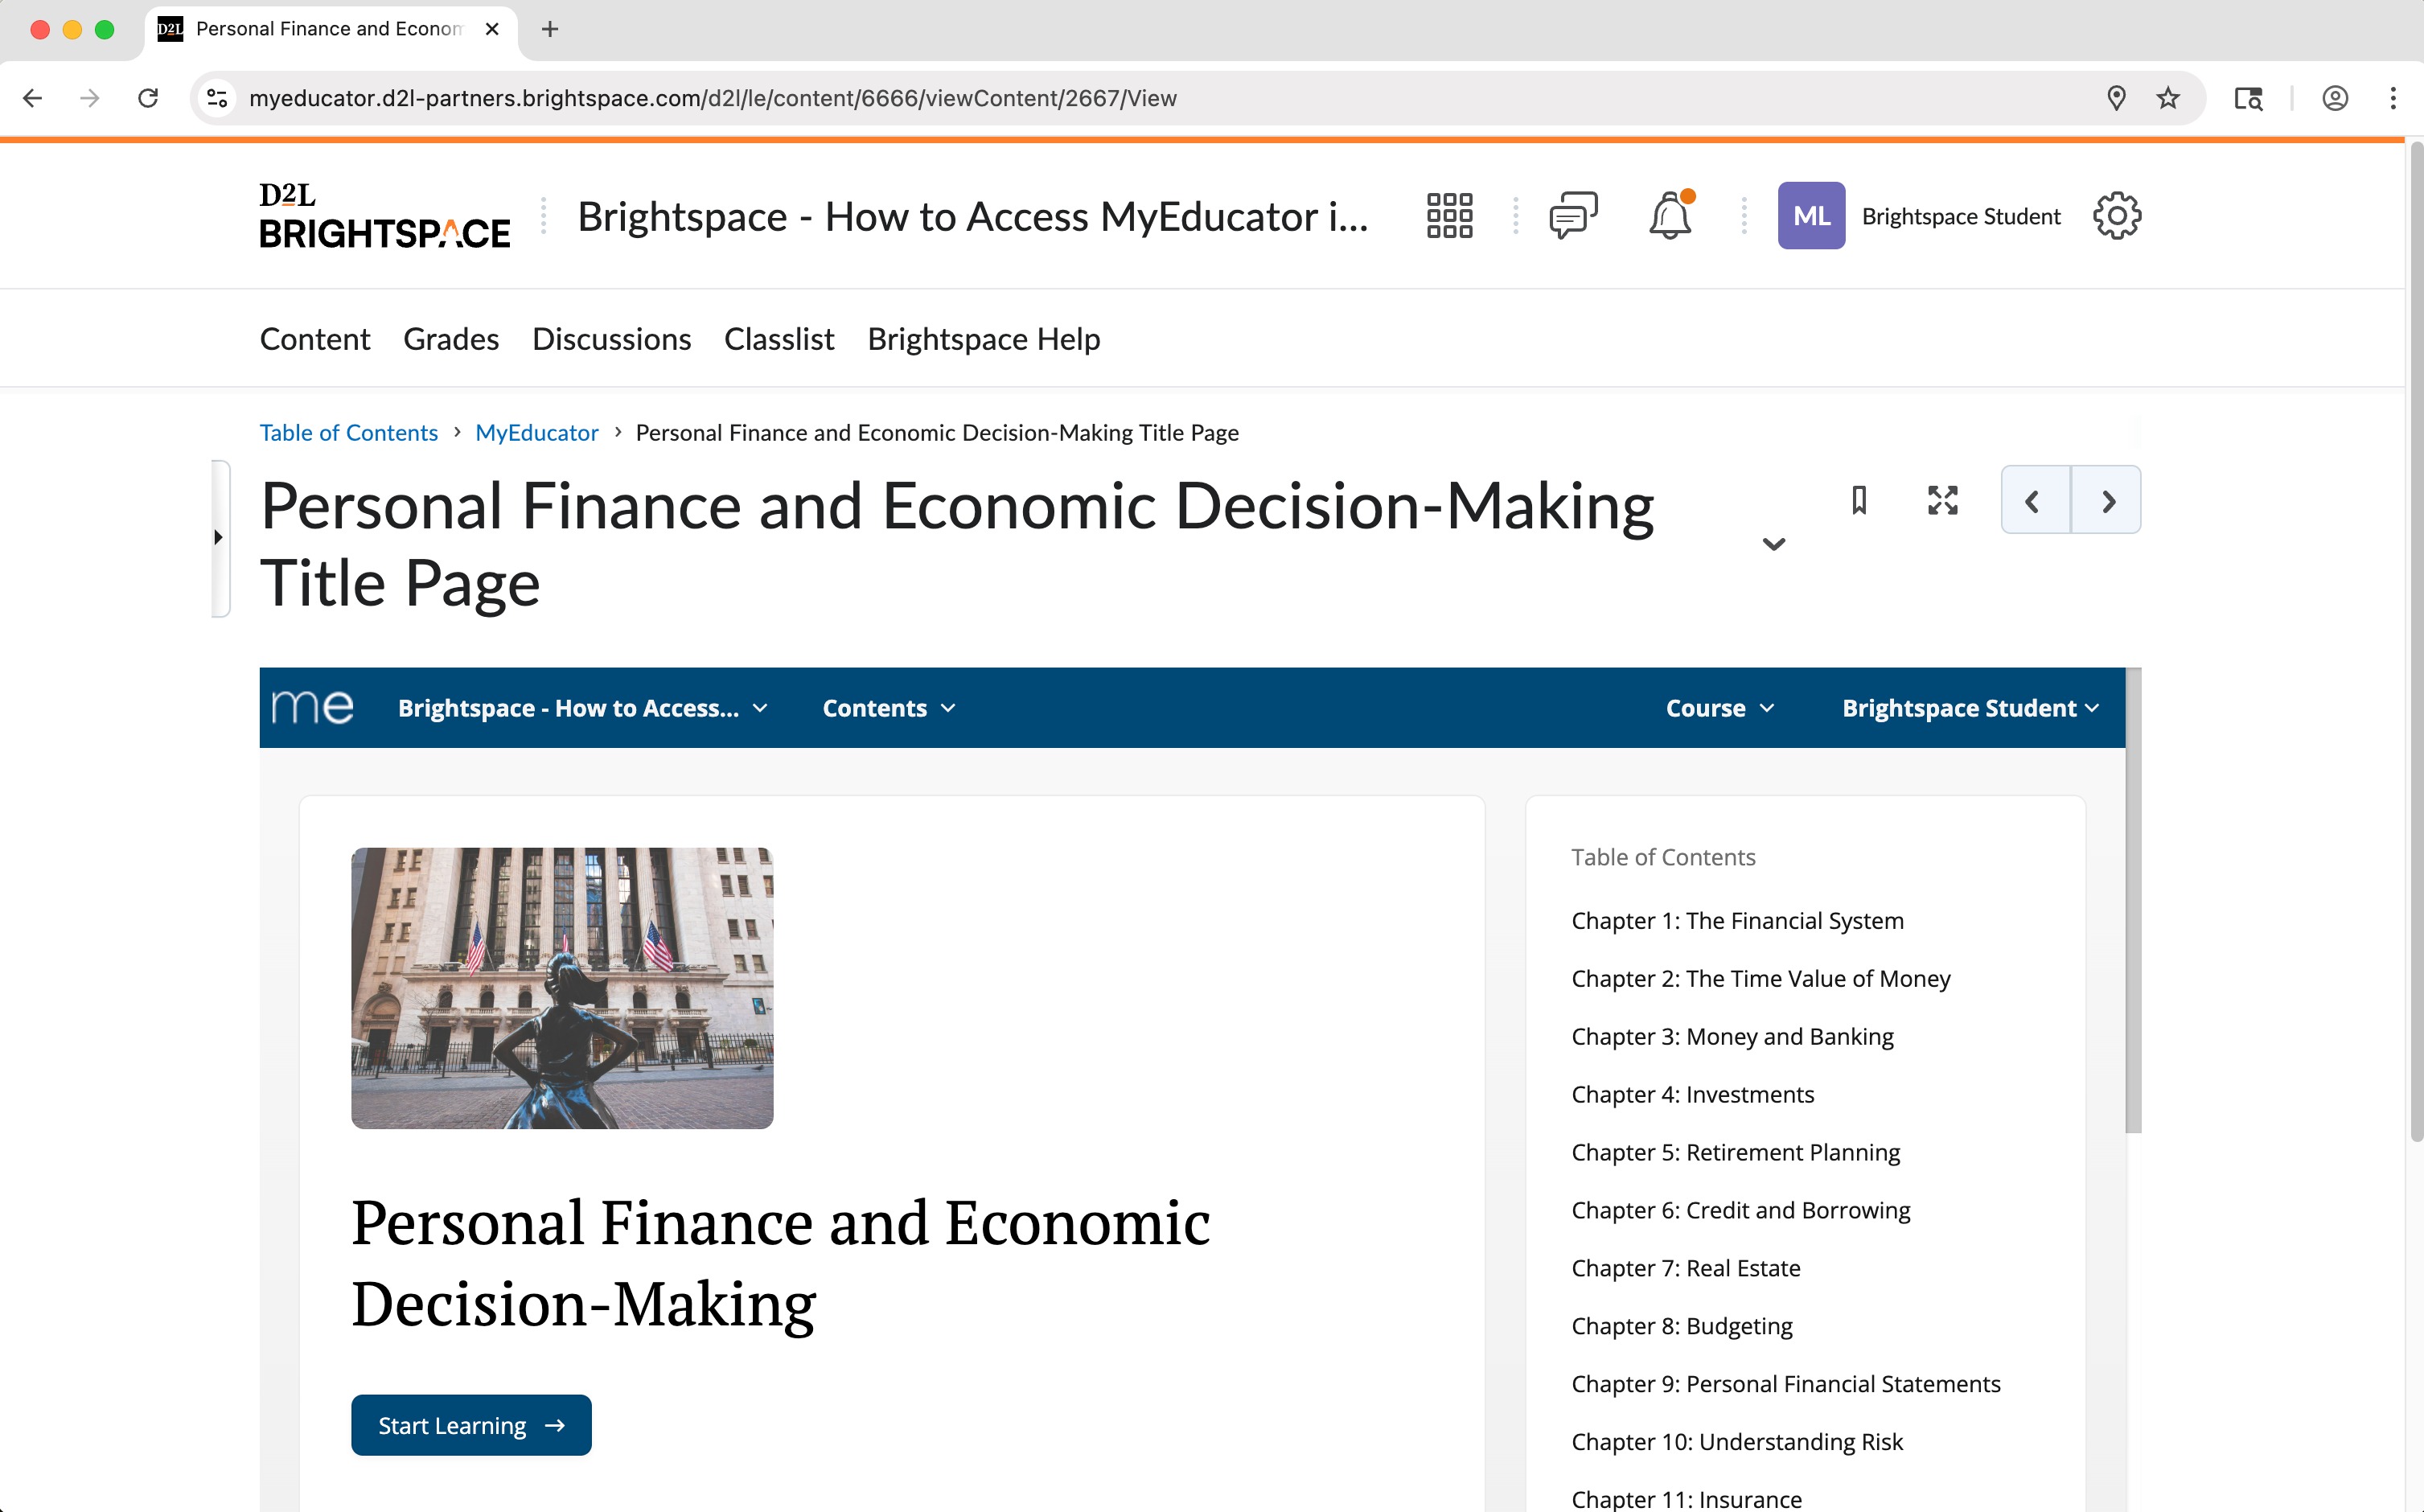Expand the Contents dropdown in MyEducator bar
Image resolution: width=2424 pixels, height=1512 pixels.
[x=888, y=708]
